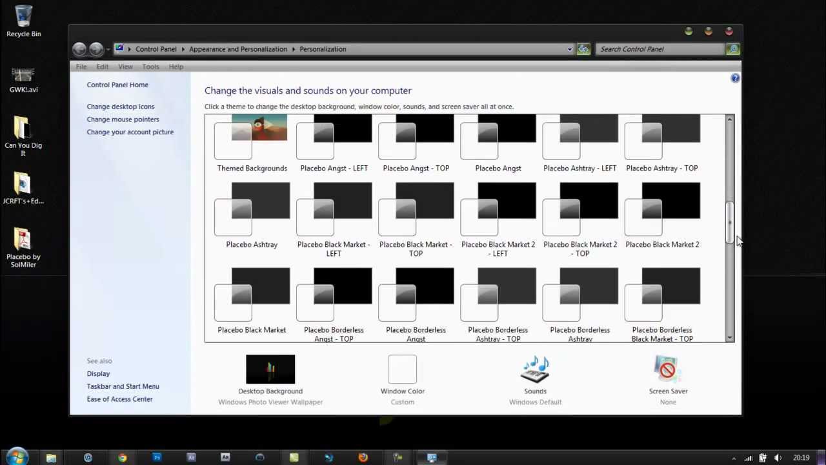The width and height of the screenshot is (826, 465).
Task: Open the File menu
Action: (81, 67)
